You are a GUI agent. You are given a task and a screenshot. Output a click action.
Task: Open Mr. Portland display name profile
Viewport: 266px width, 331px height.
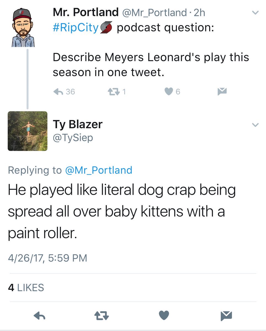pyautogui.click(x=85, y=13)
